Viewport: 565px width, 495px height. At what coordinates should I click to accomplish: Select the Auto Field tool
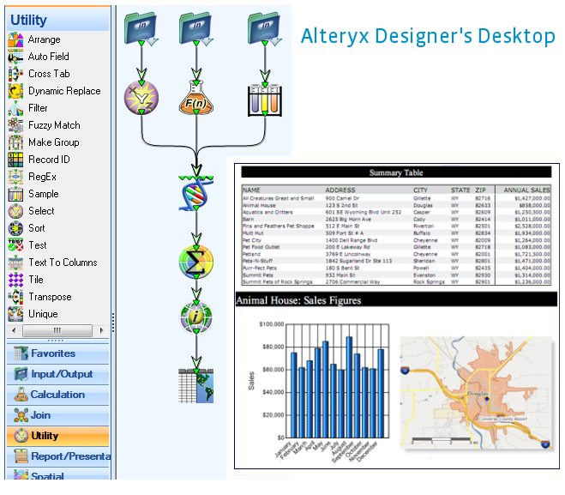tap(39, 57)
